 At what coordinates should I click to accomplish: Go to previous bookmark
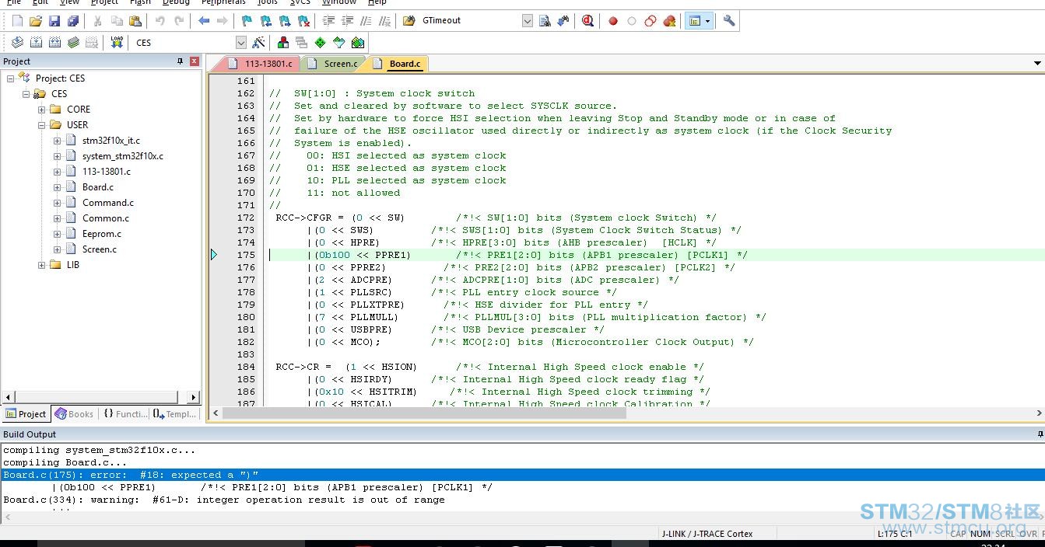266,21
